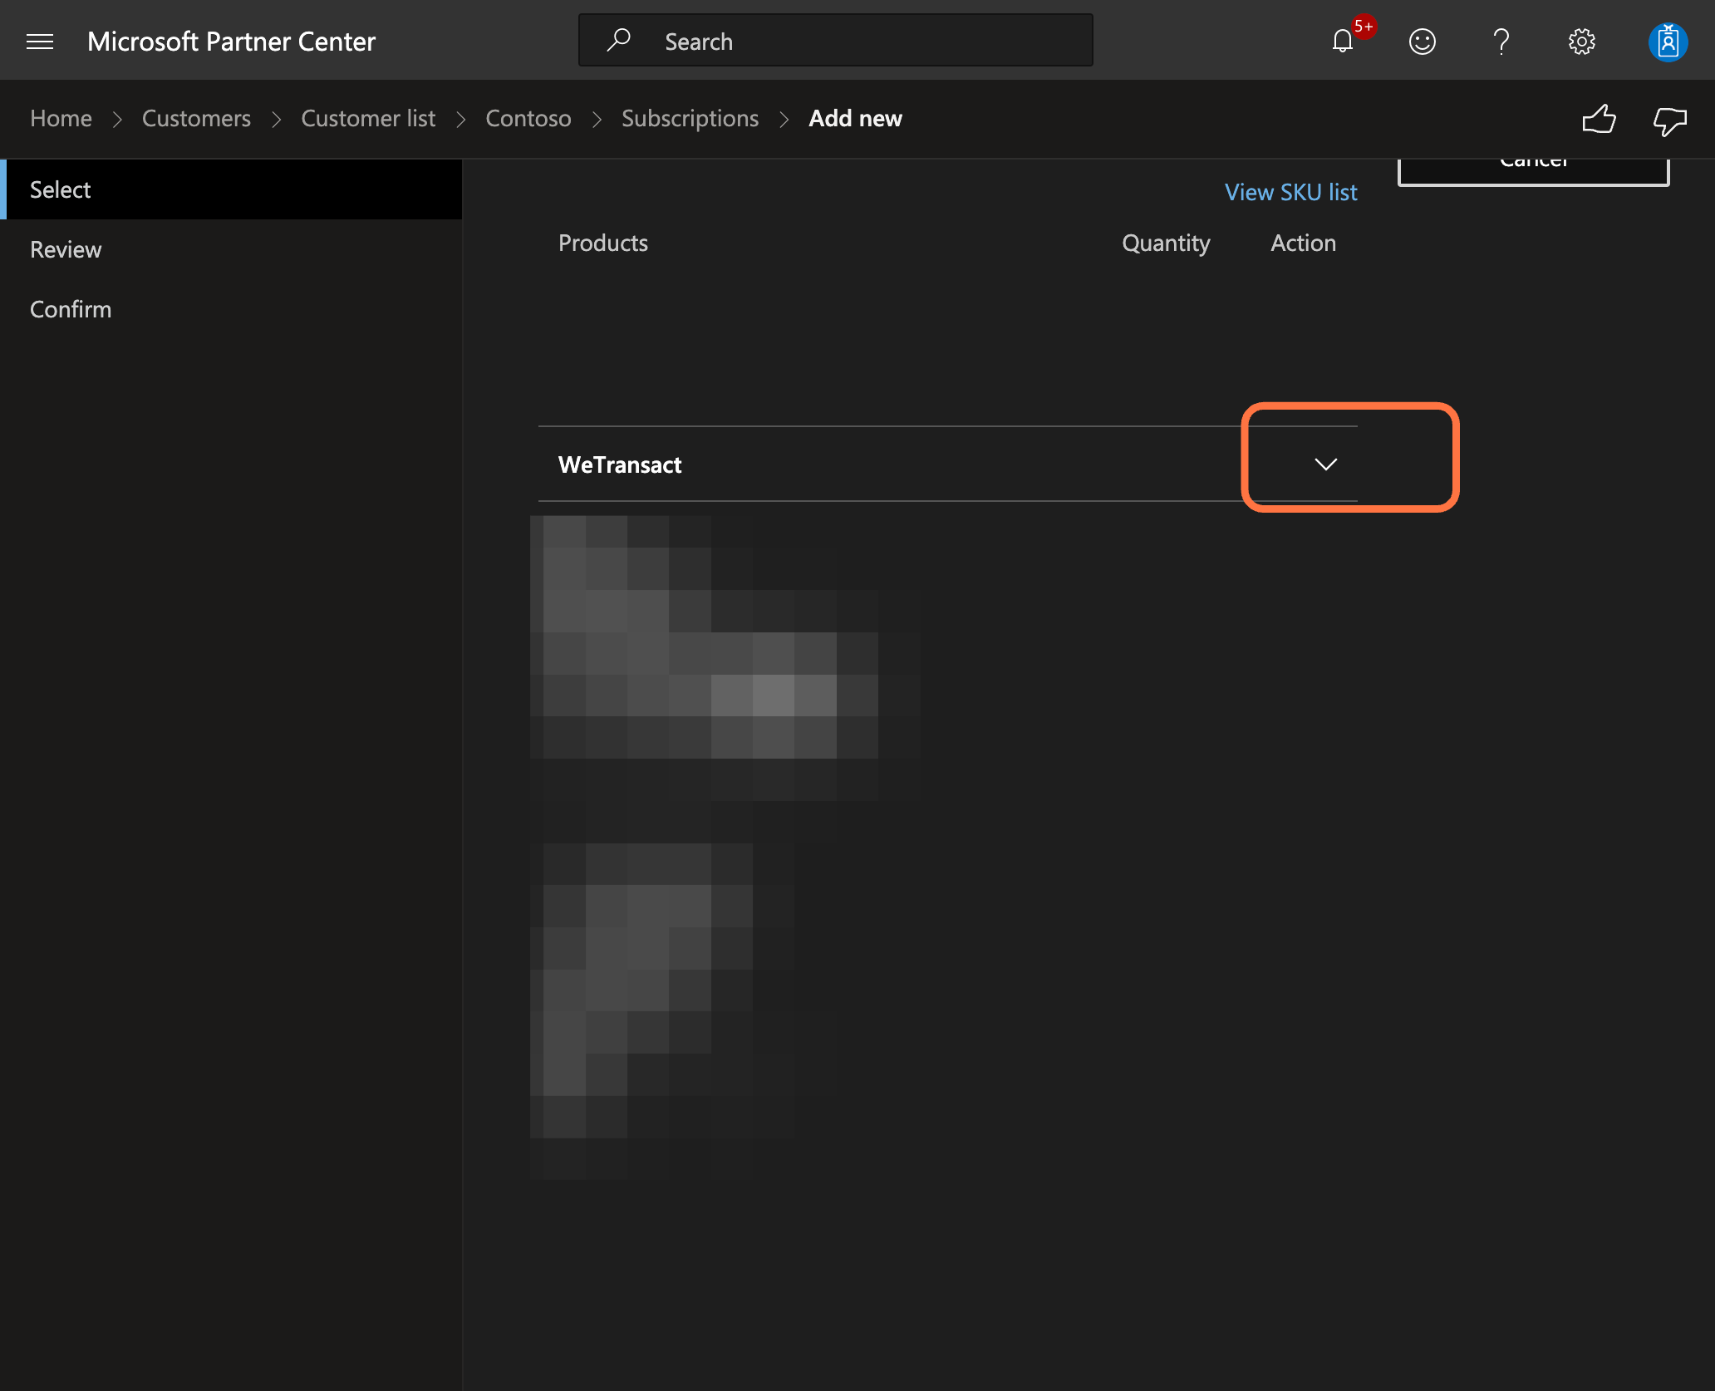Click the thumbs down icon

click(x=1670, y=120)
